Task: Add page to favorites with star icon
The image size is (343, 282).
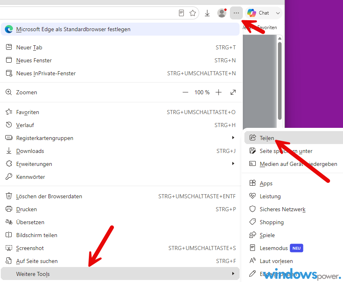Action: [x=193, y=13]
